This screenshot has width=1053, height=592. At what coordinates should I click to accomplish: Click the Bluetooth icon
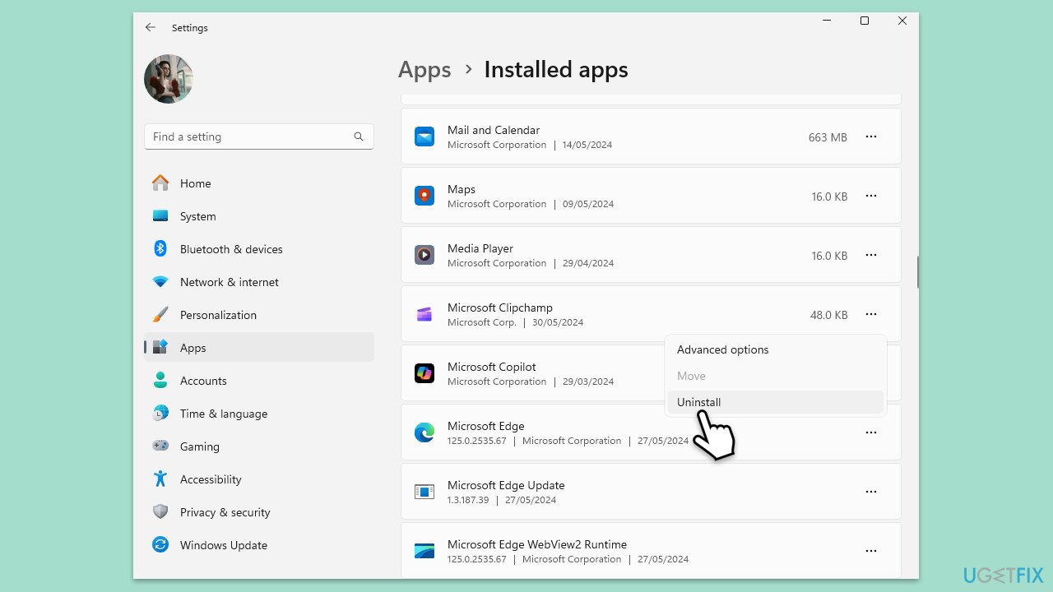pos(160,248)
